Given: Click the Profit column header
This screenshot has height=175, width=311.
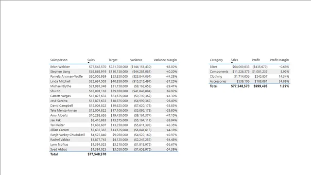Looking at the screenshot, I should 256,60.
